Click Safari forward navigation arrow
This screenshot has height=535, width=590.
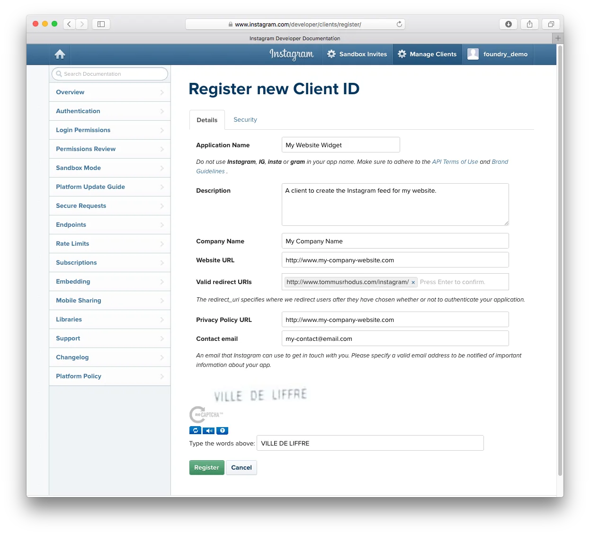coord(82,24)
